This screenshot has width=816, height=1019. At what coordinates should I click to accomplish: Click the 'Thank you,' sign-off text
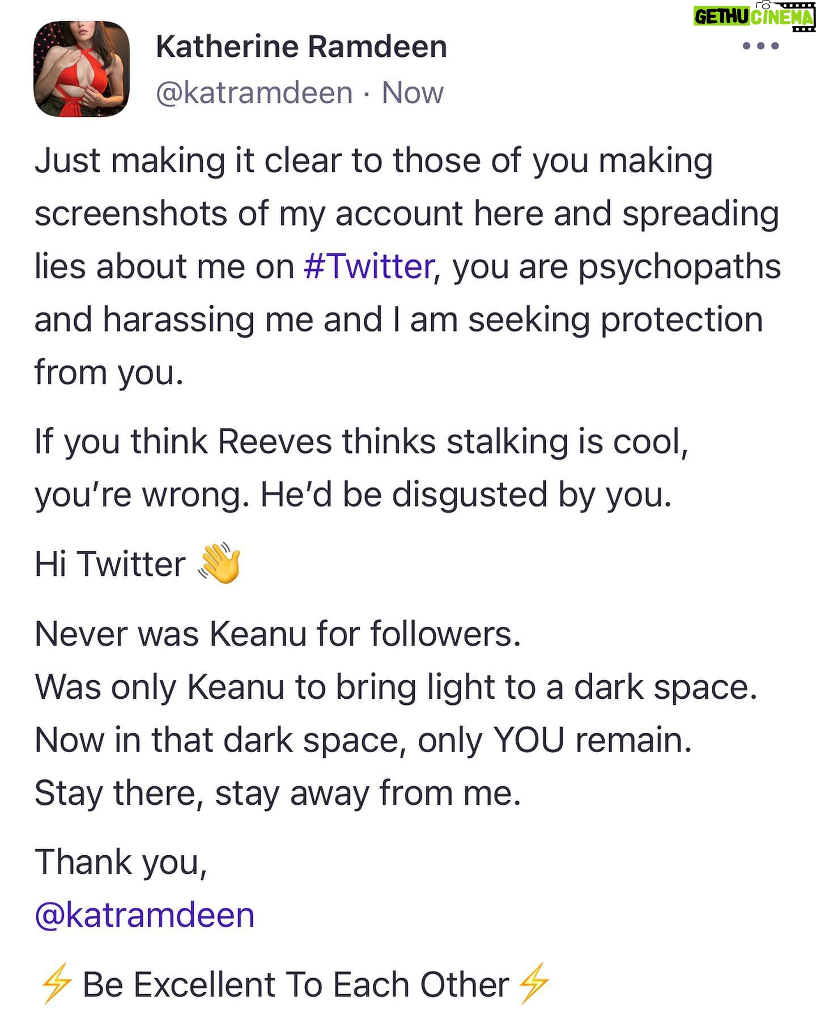[121, 862]
